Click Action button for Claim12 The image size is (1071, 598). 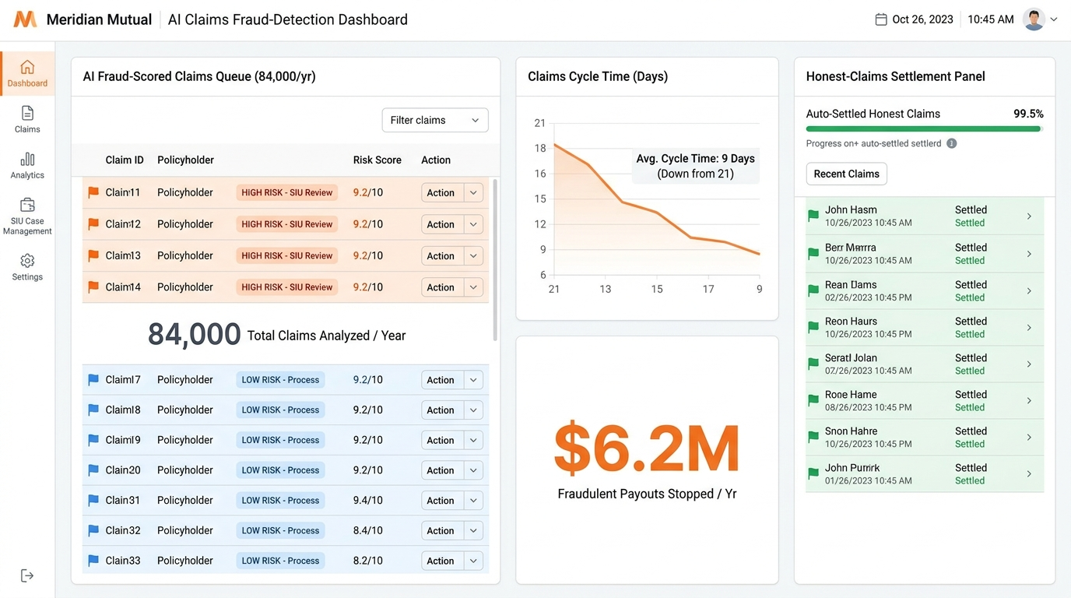point(441,224)
